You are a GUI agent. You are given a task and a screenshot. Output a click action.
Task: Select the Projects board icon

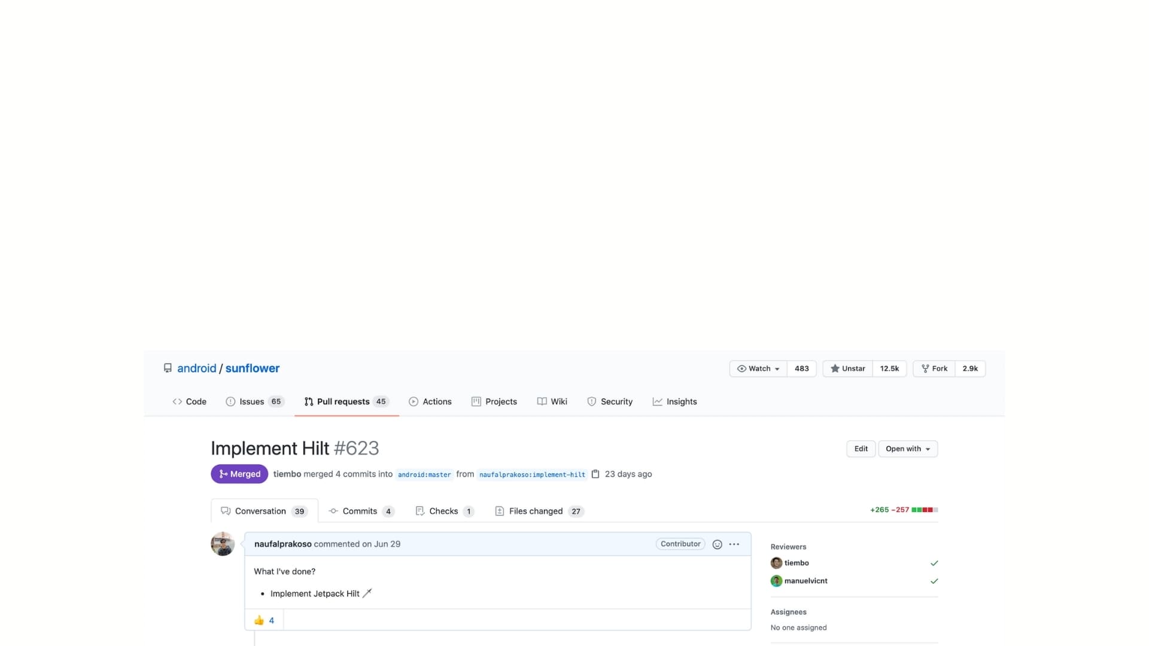coord(475,401)
